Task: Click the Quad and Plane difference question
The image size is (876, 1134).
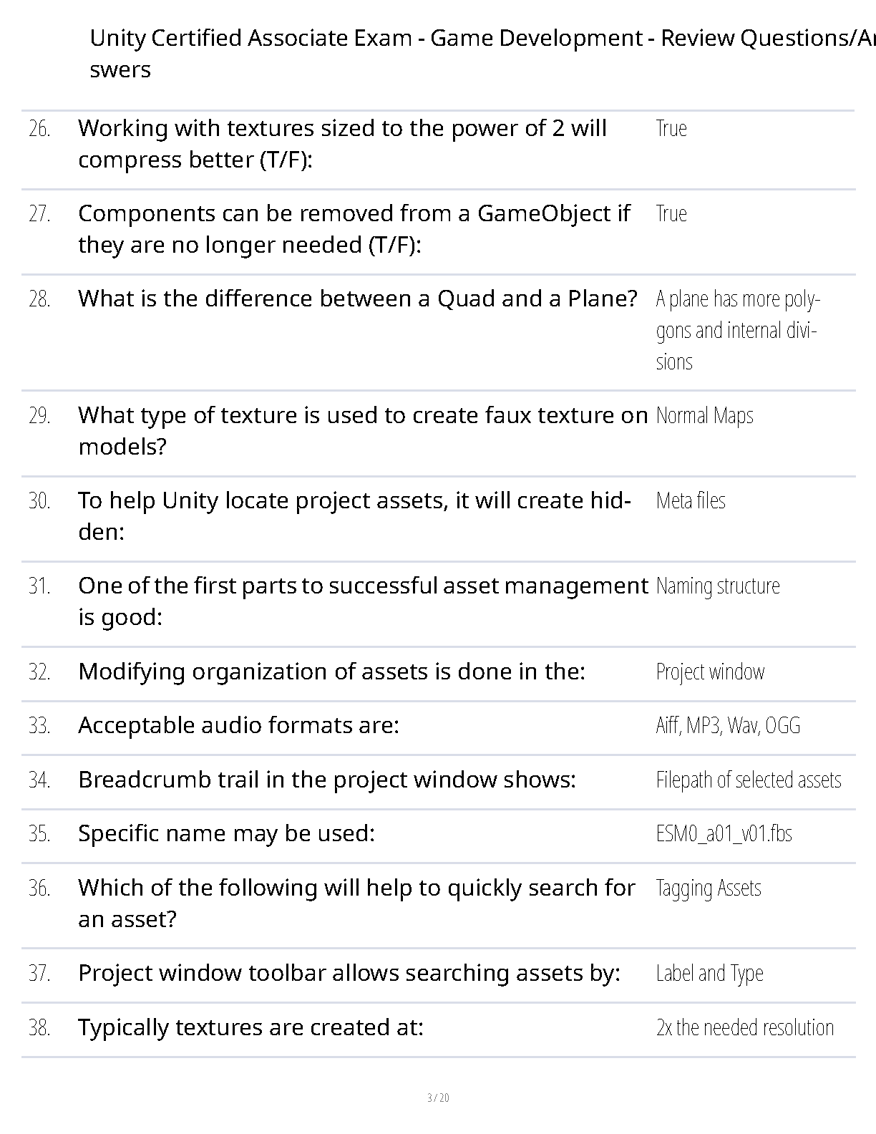Action: pyautogui.click(x=357, y=299)
